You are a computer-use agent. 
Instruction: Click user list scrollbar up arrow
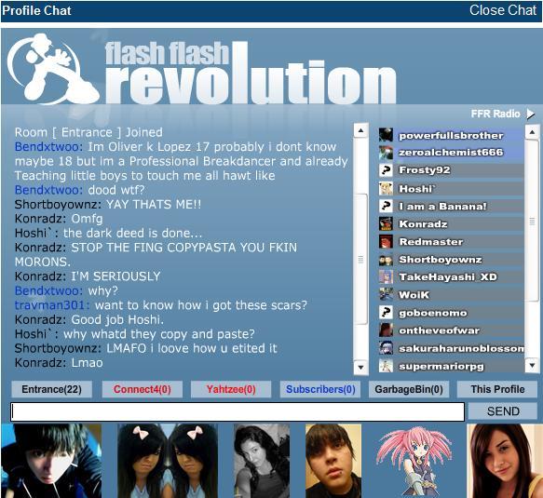(x=532, y=132)
